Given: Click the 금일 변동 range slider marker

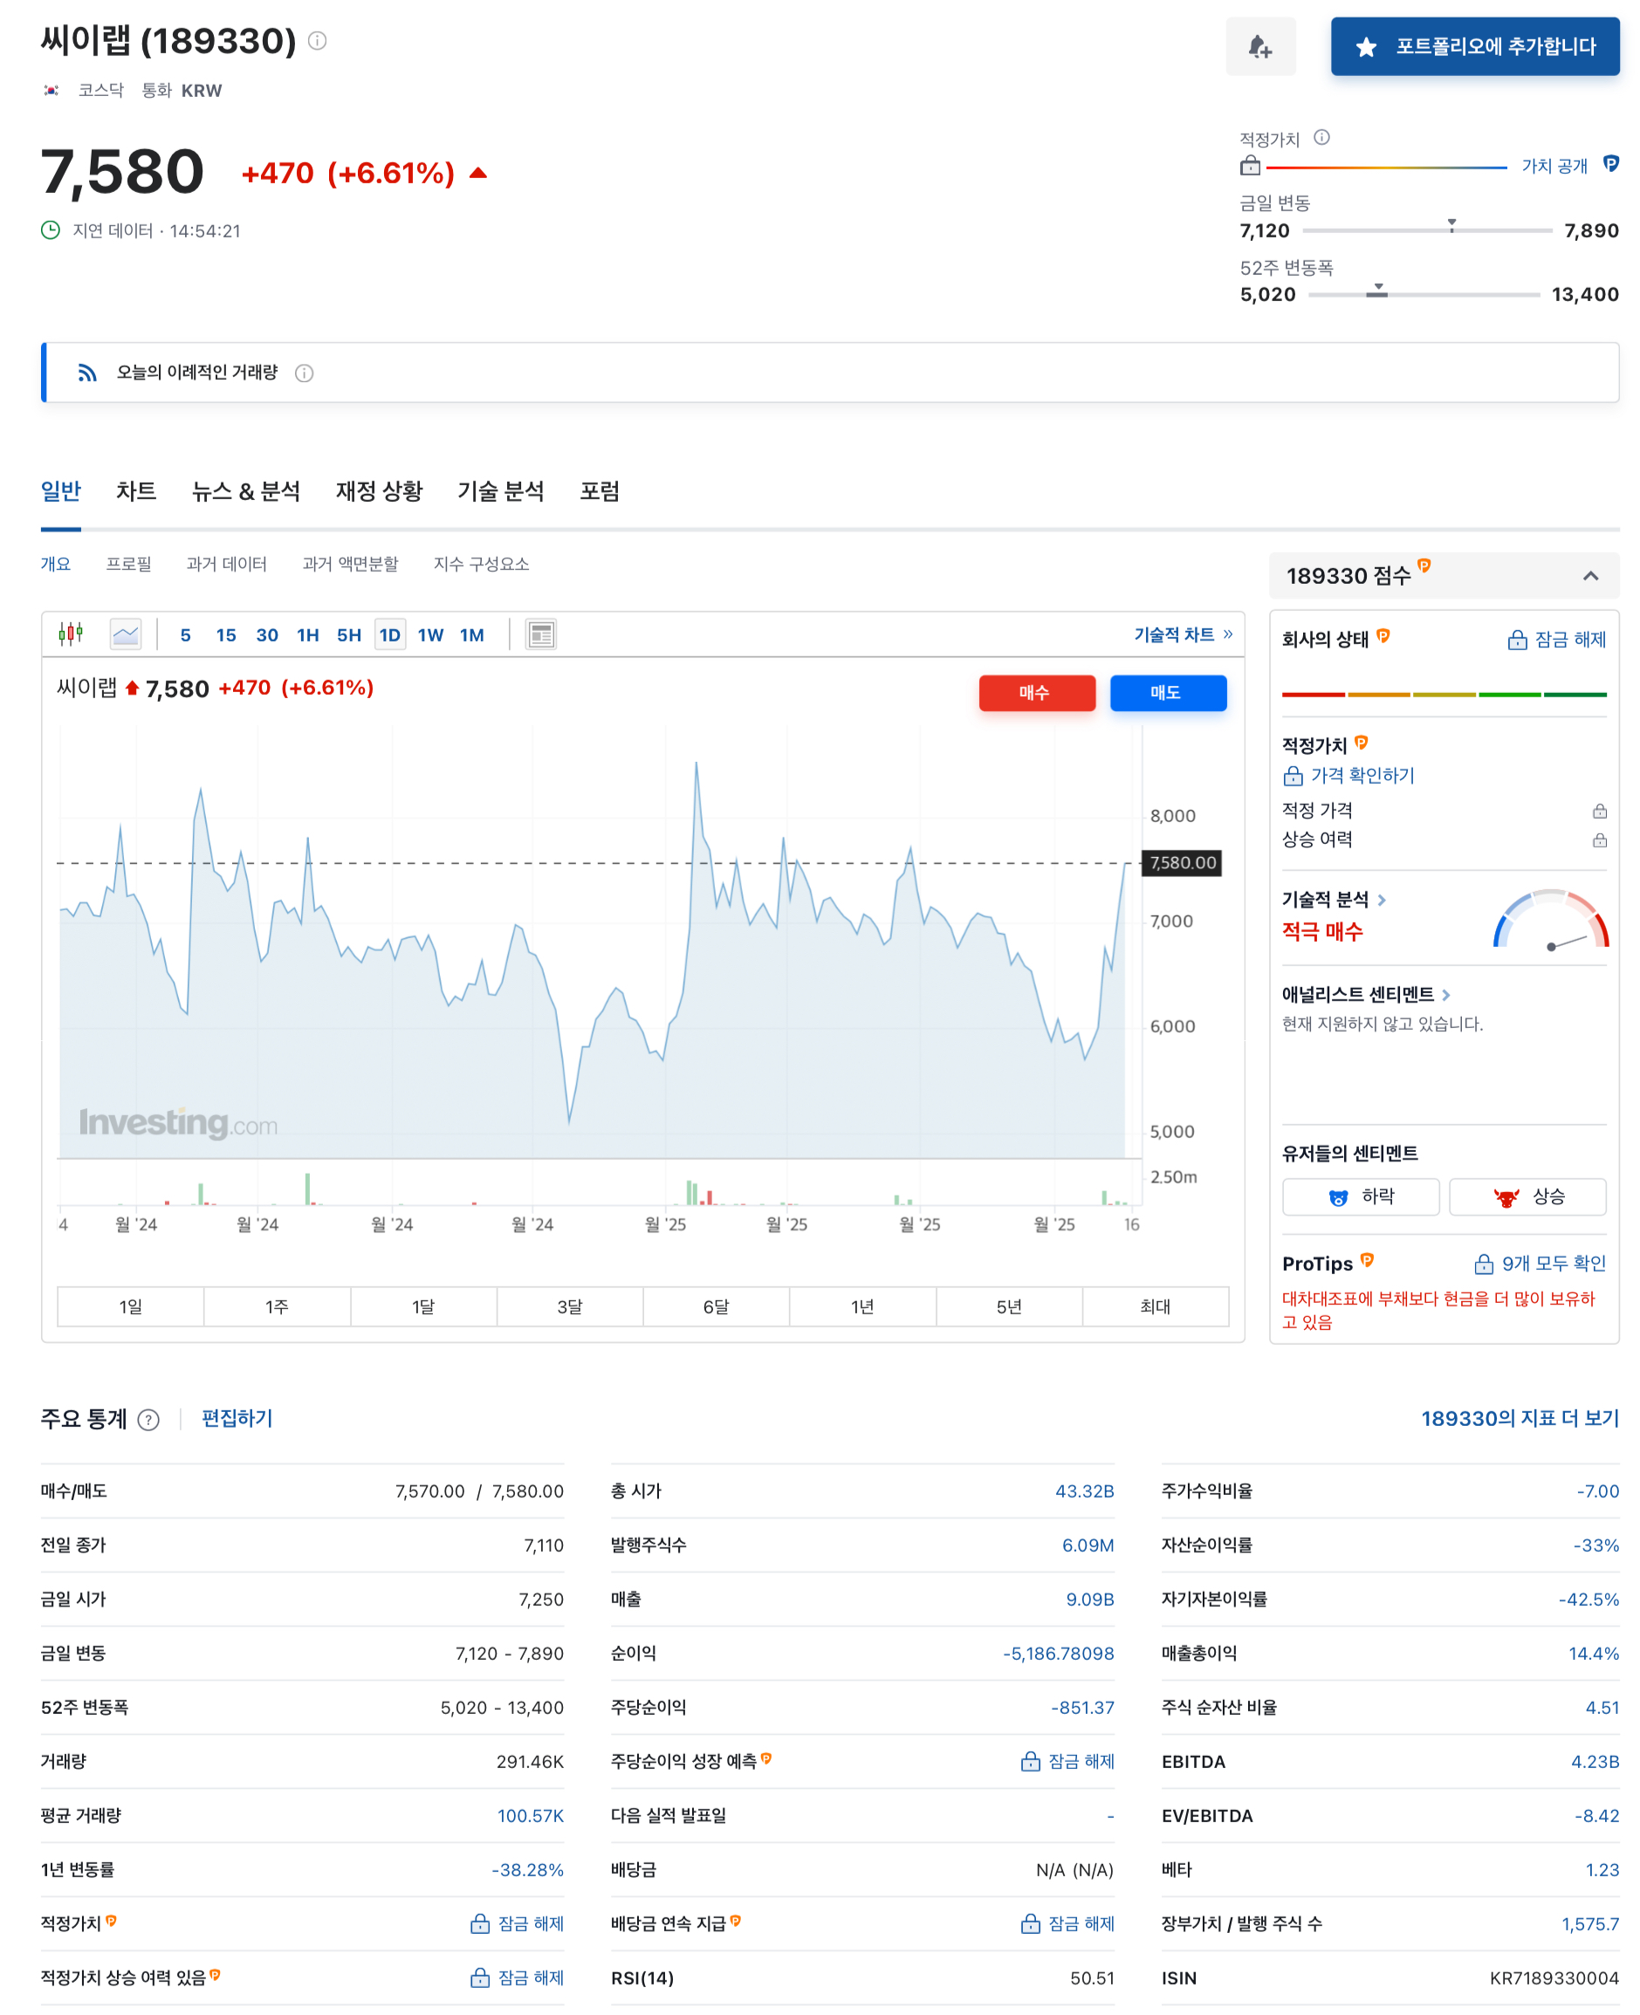Looking at the screenshot, I should [1452, 226].
